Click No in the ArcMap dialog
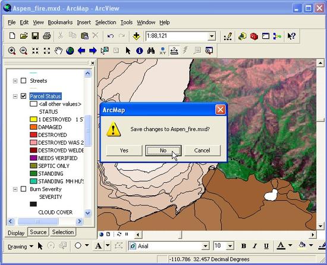Image resolution: width=327 pixels, height=265 pixels. (x=163, y=150)
